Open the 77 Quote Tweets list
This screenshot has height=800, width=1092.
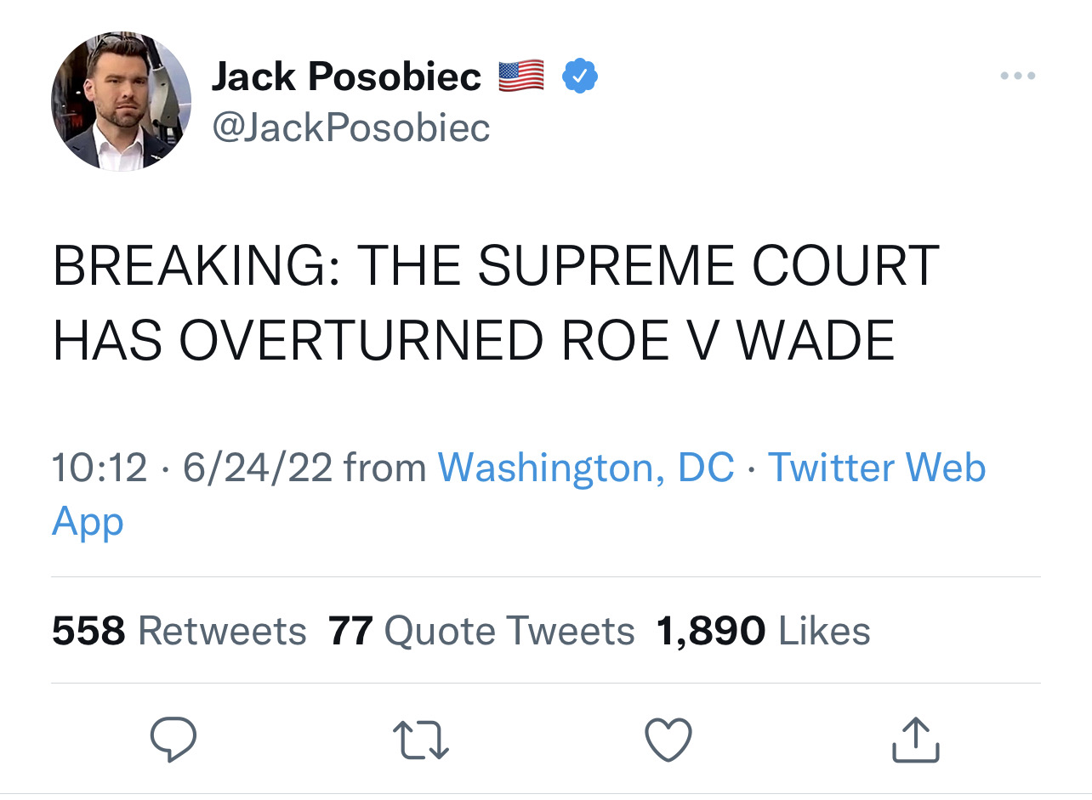(481, 631)
